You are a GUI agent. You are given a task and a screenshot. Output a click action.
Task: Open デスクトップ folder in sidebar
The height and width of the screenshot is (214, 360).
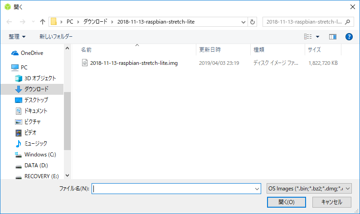[x=32, y=100]
